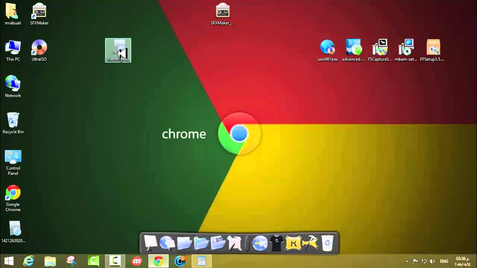477x268 pixels.
Task: Select the SFXMaker_... icon at top center
Action: click(222, 14)
